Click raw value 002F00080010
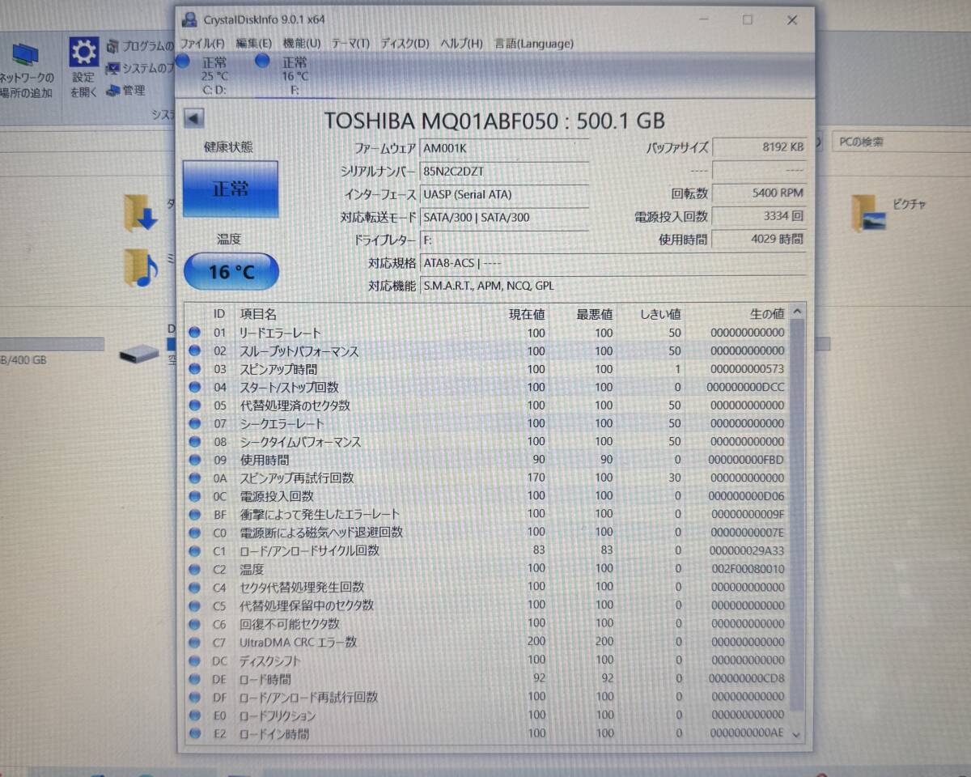This screenshot has height=777, width=971. tap(747, 569)
